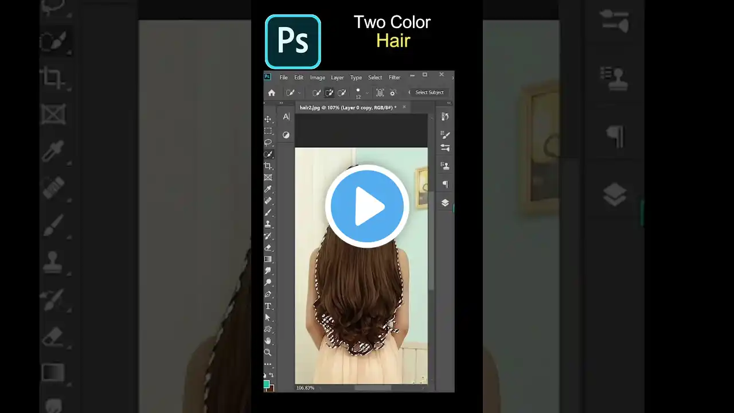Select the Clone Stamp tool

pyautogui.click(x=268, y=224)
